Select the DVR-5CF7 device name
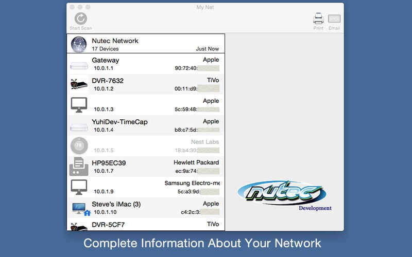The height and width of the screenshot is (257, 412). pos(108,225)
